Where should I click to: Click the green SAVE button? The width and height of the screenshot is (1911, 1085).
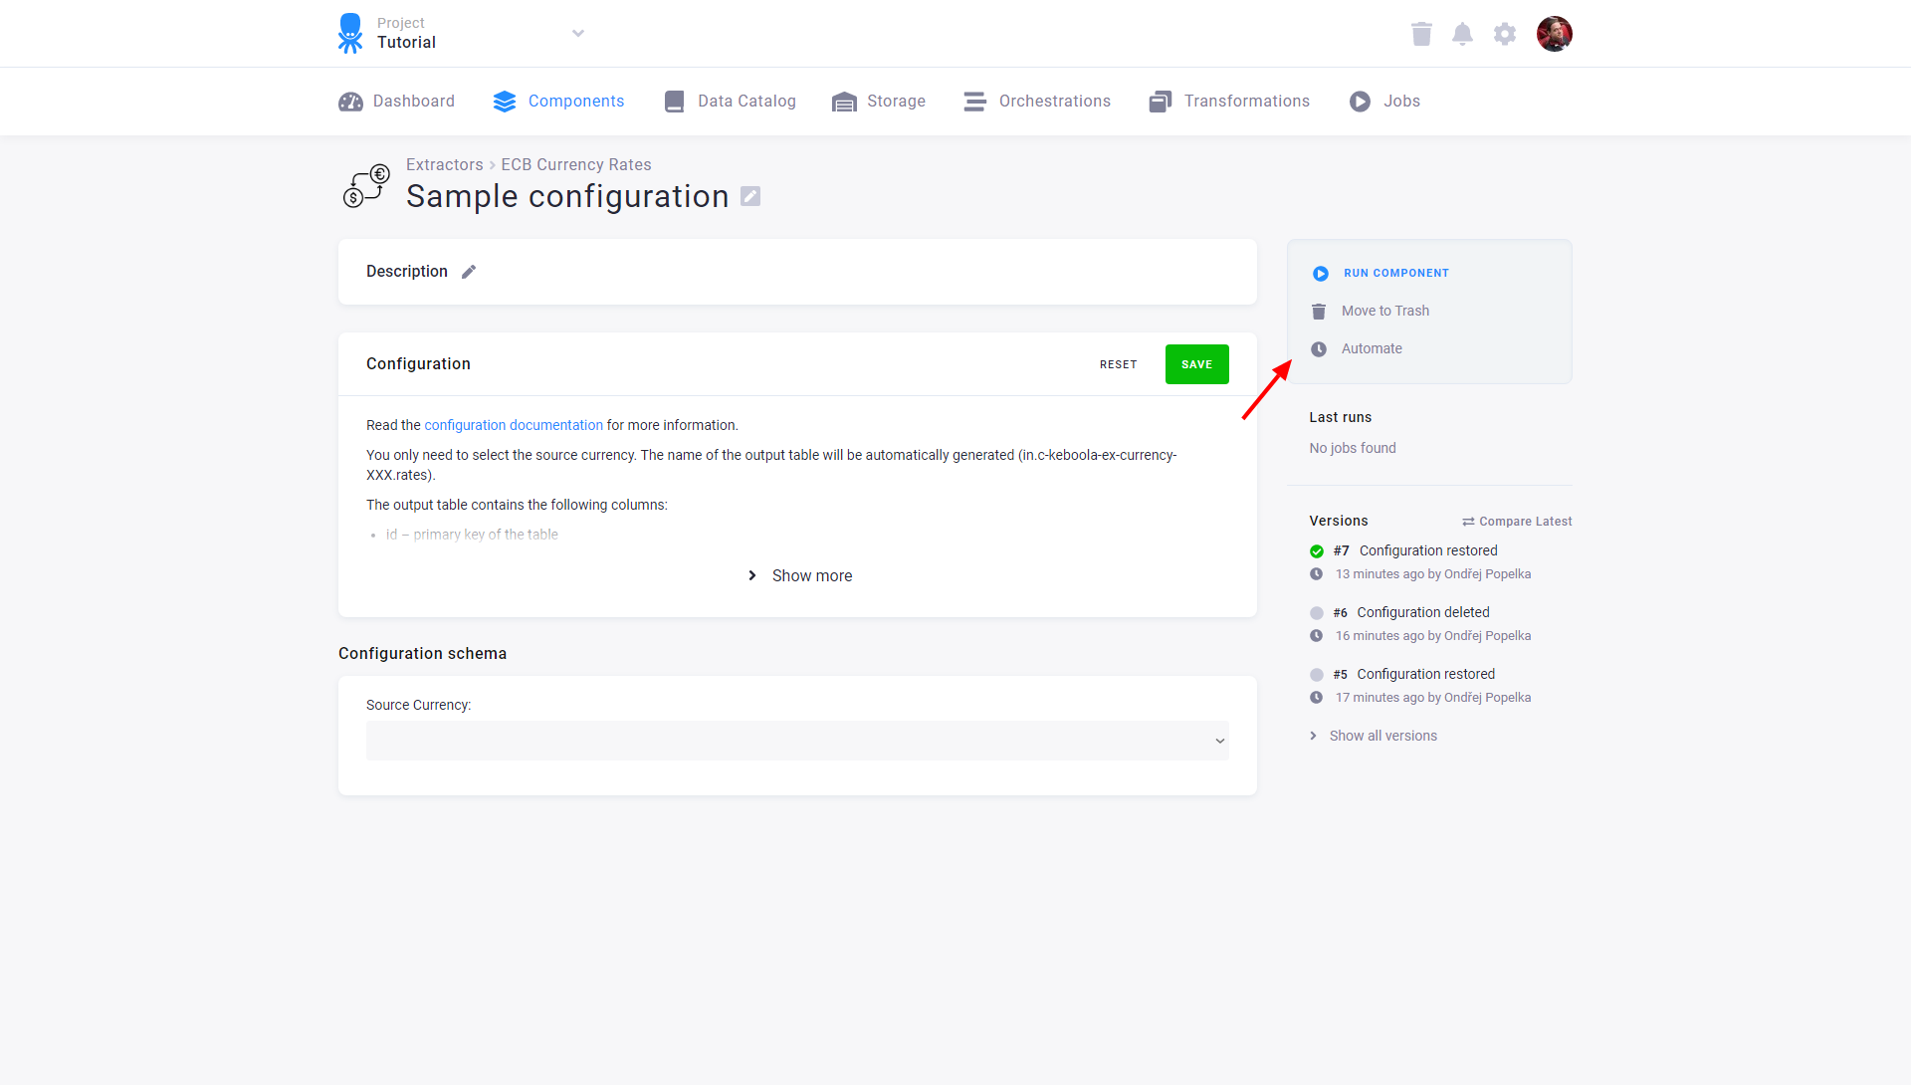[1196, 363]
